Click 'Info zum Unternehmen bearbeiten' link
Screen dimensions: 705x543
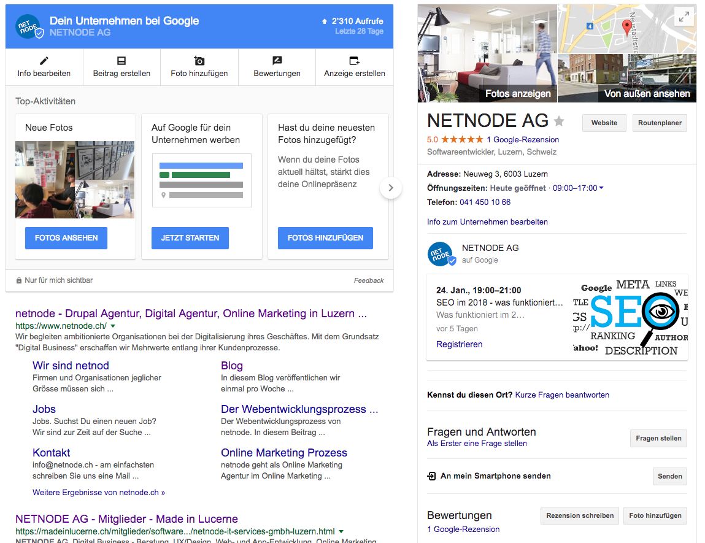[487, 221]
